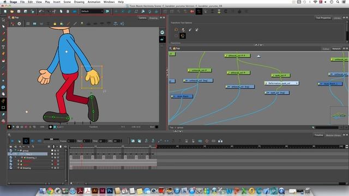This screenshot has width=349, height=196.
Task: Click the black colour swatch in Camera status bar
Action: click(x=157, y=127)
